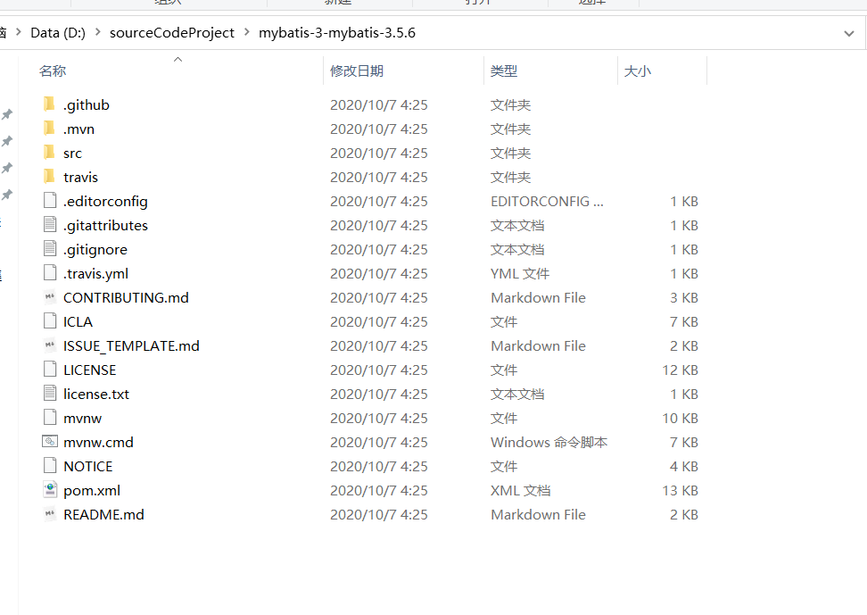Navigate to sourceCodeProject breadcrumb
The width and height of the screenshot is (867, 615).
(x=172, y=33)
